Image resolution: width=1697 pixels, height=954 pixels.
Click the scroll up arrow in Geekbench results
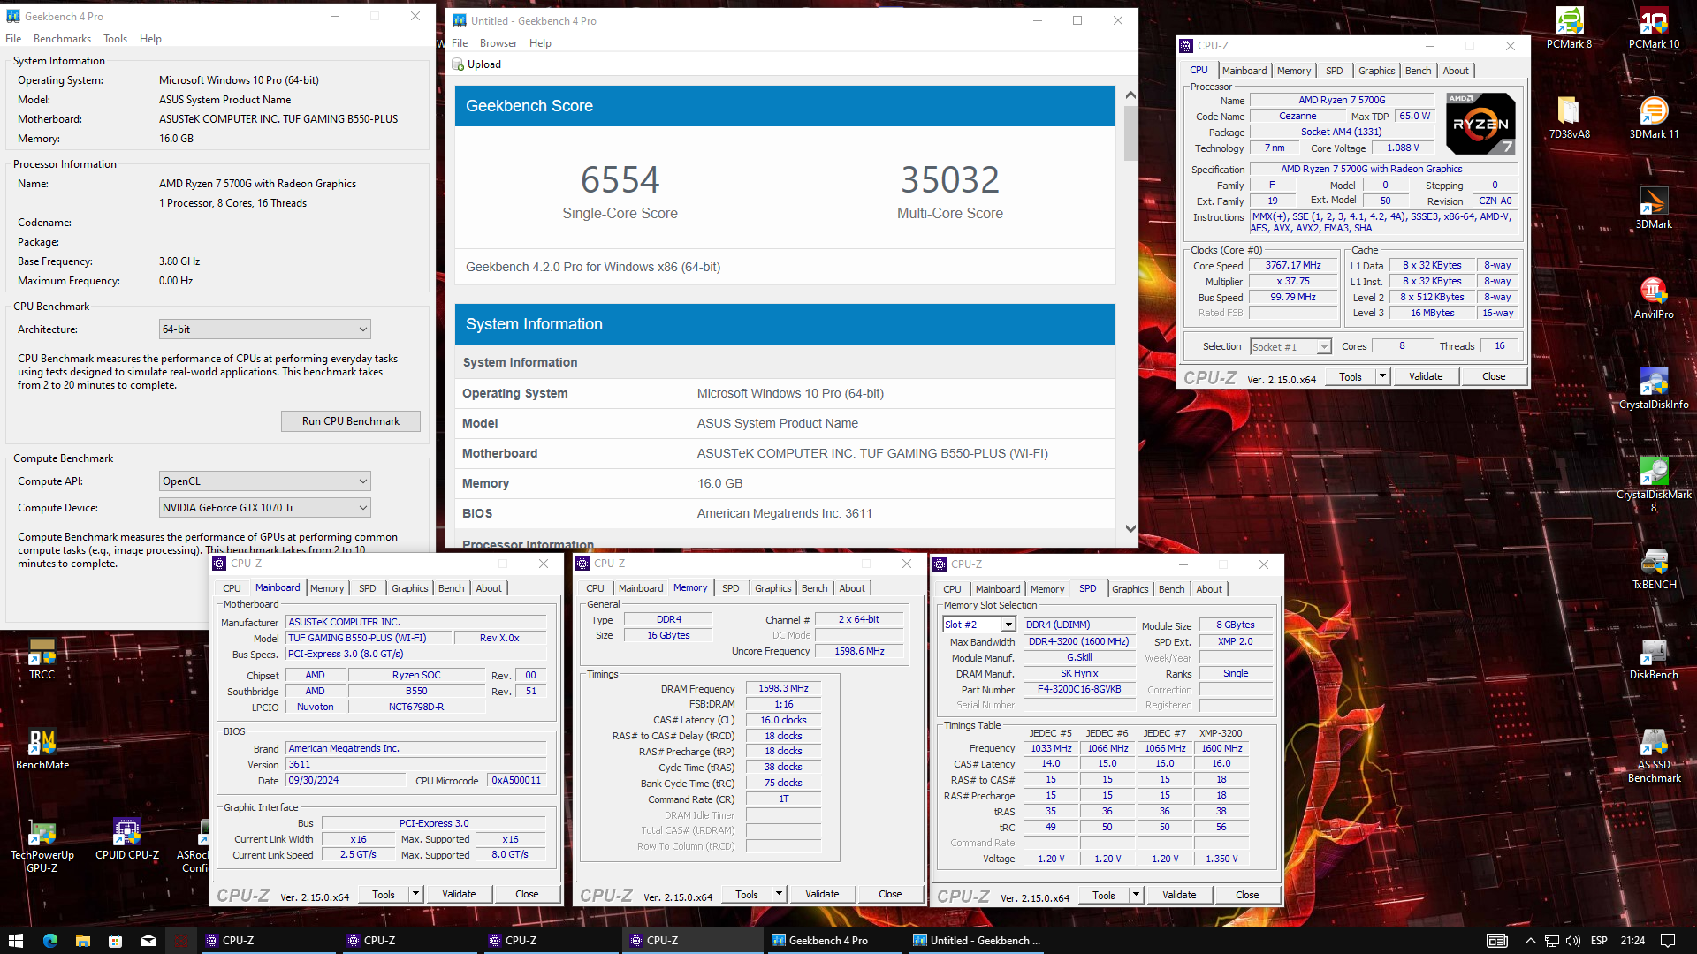pos(1130,95)
